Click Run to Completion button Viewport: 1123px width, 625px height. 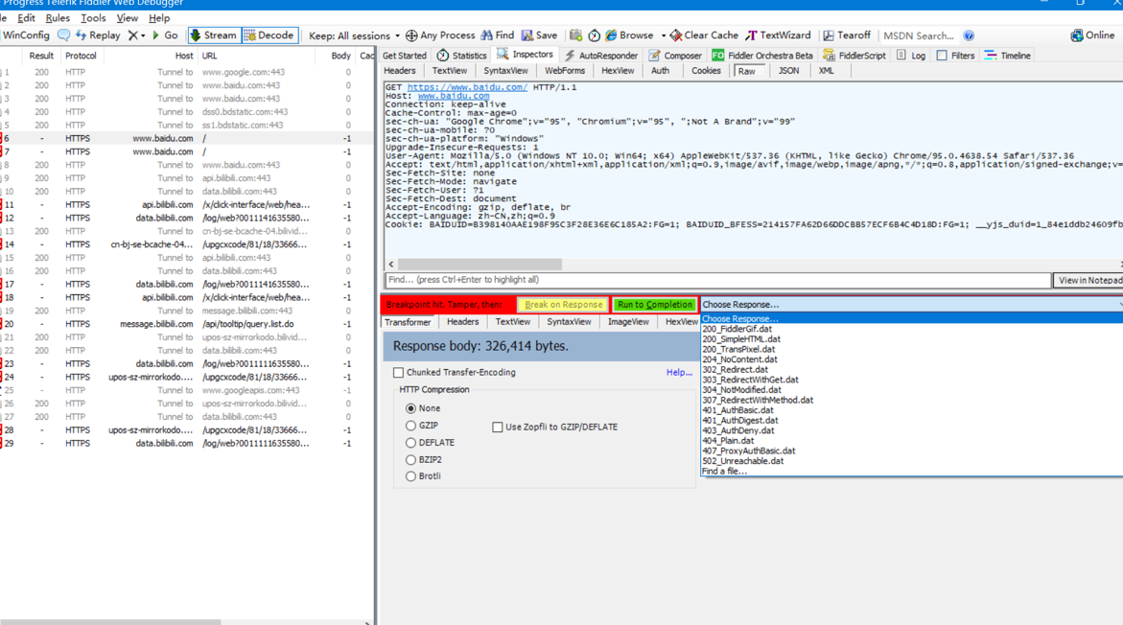point(655,304)
